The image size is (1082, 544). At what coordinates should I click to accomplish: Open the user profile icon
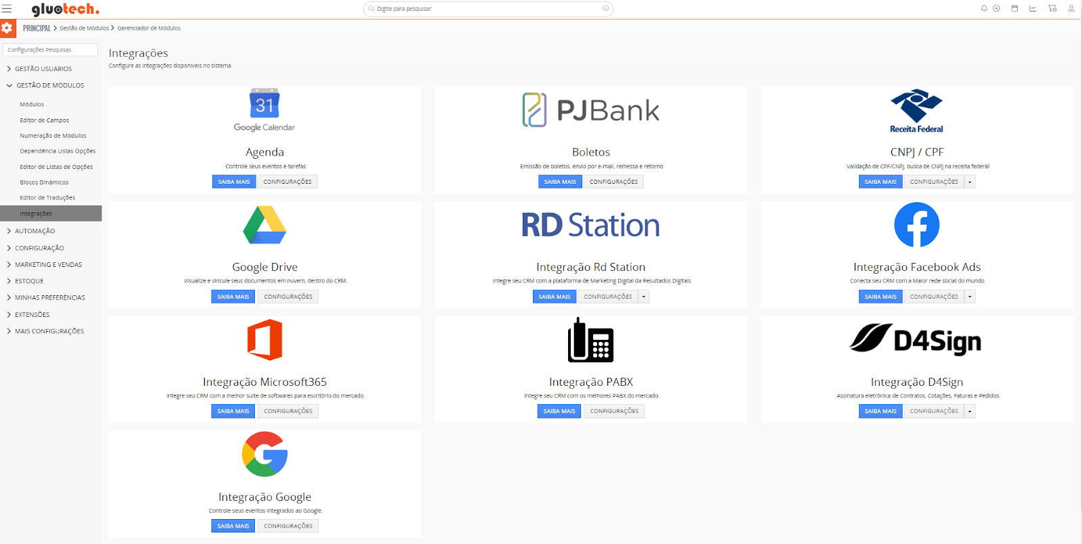coord(1071,9)
